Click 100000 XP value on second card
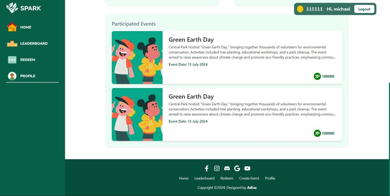This screenshot has width=390, height=196. point(328,134)
